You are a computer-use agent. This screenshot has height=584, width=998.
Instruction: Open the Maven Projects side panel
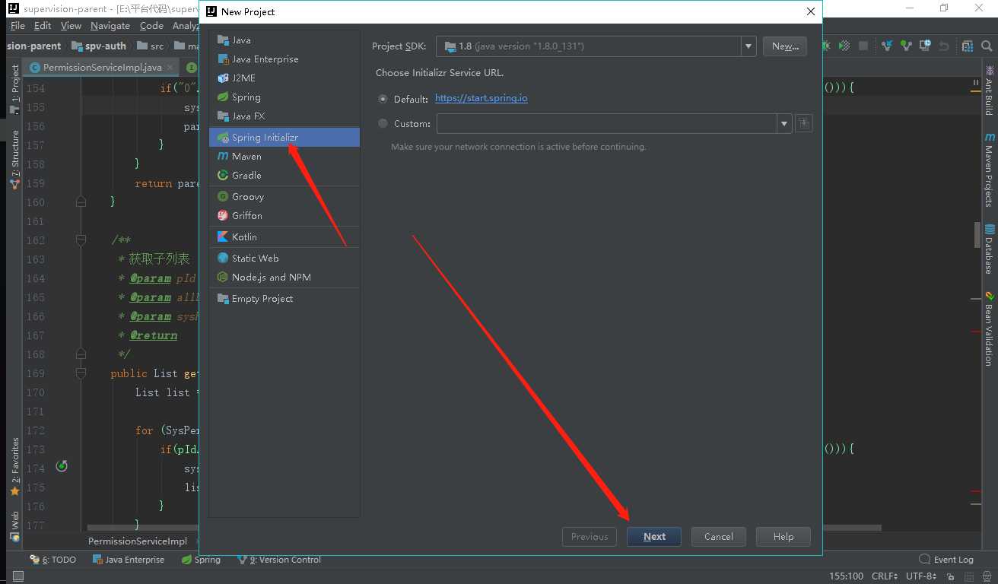coord(989,170)
